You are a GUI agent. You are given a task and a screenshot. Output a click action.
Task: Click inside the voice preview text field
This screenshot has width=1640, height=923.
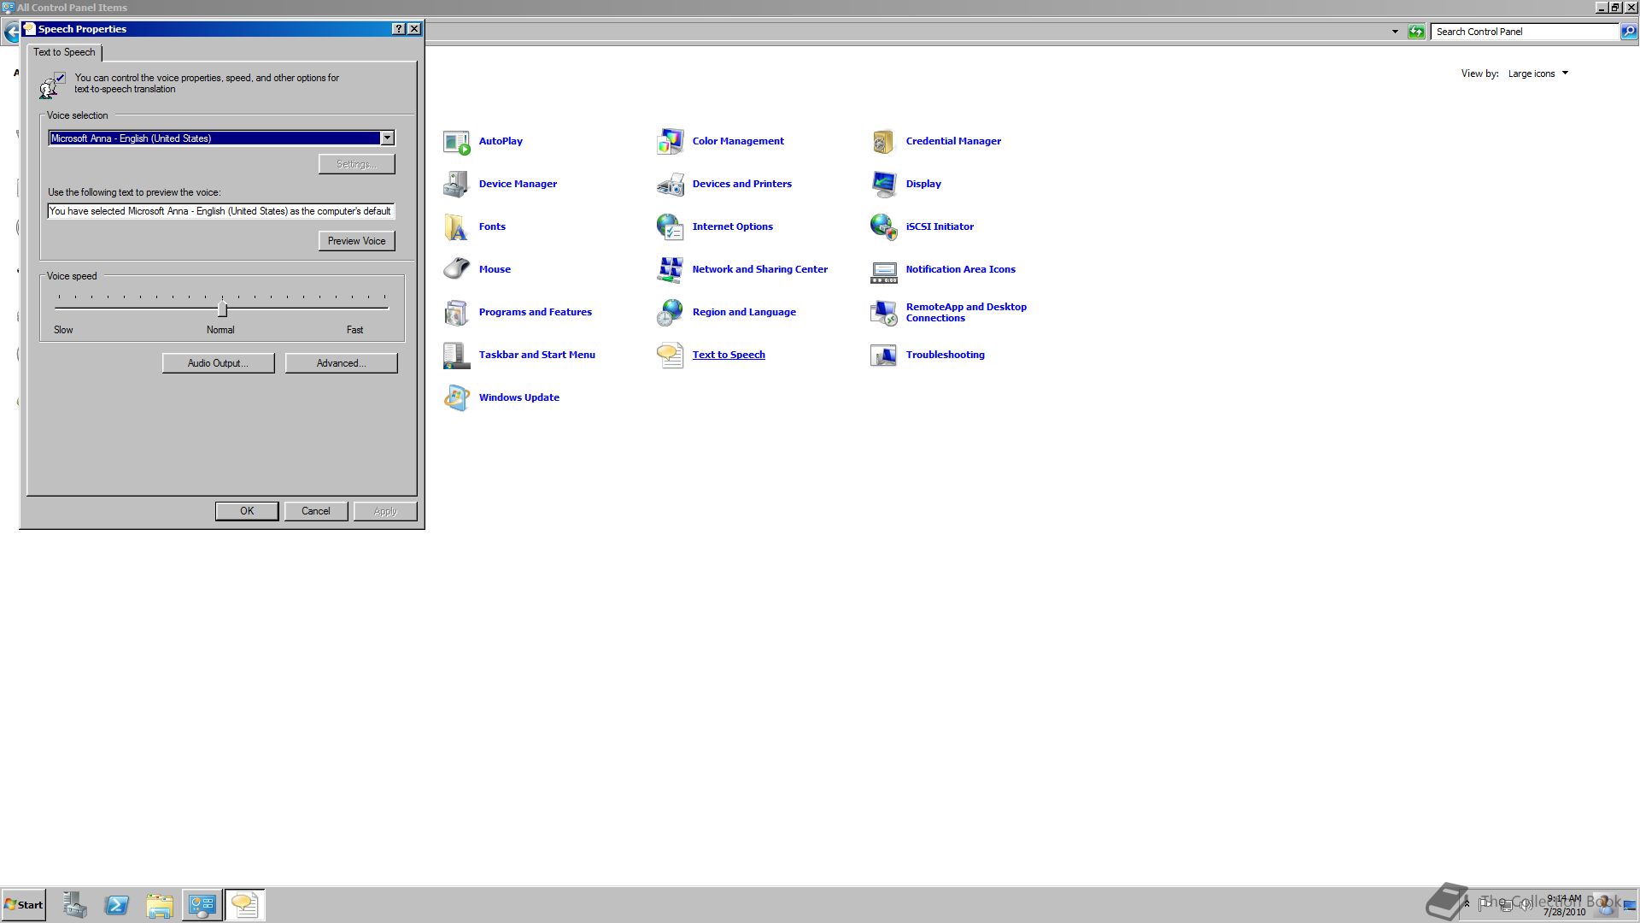[221, 211]
